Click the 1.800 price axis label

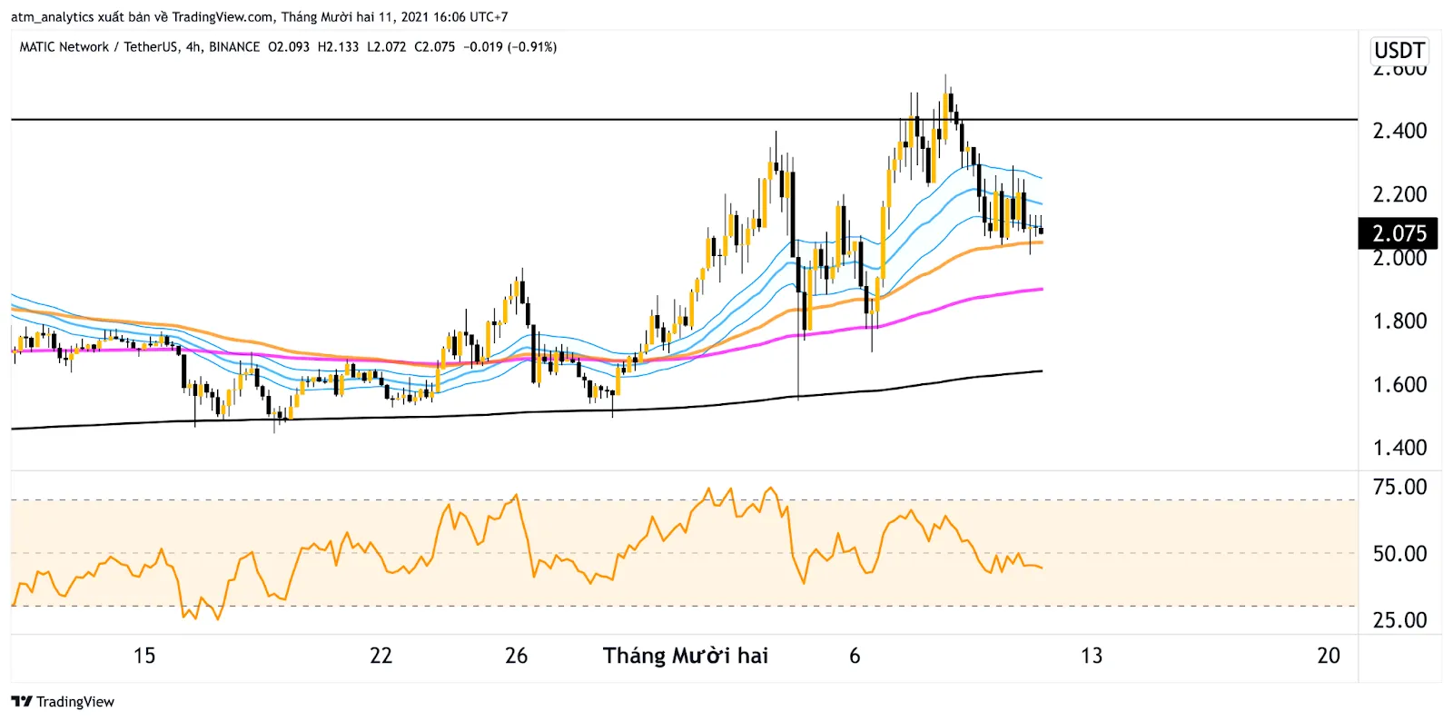(x=1399, y=321)
